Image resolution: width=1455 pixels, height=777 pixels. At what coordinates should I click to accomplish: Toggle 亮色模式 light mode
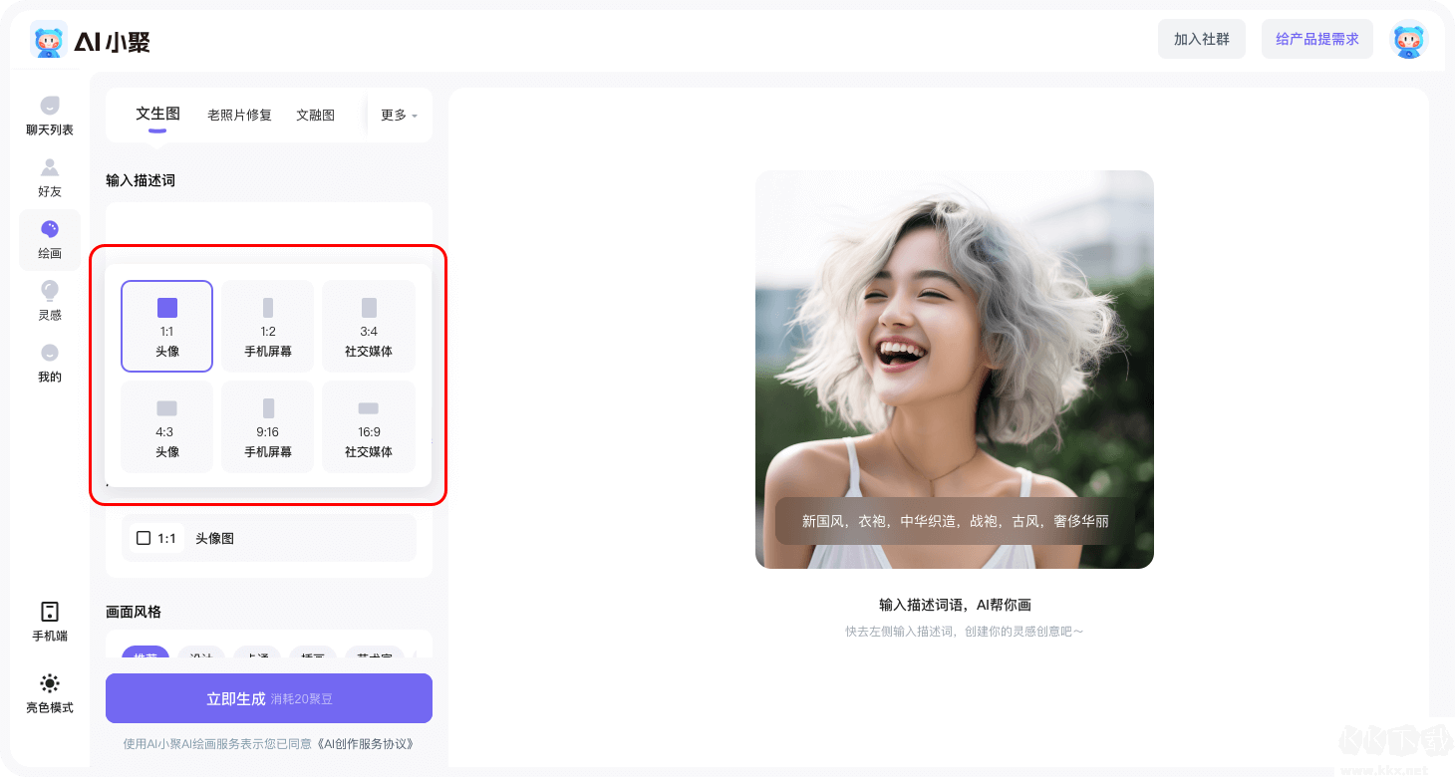tap(49, 692)
